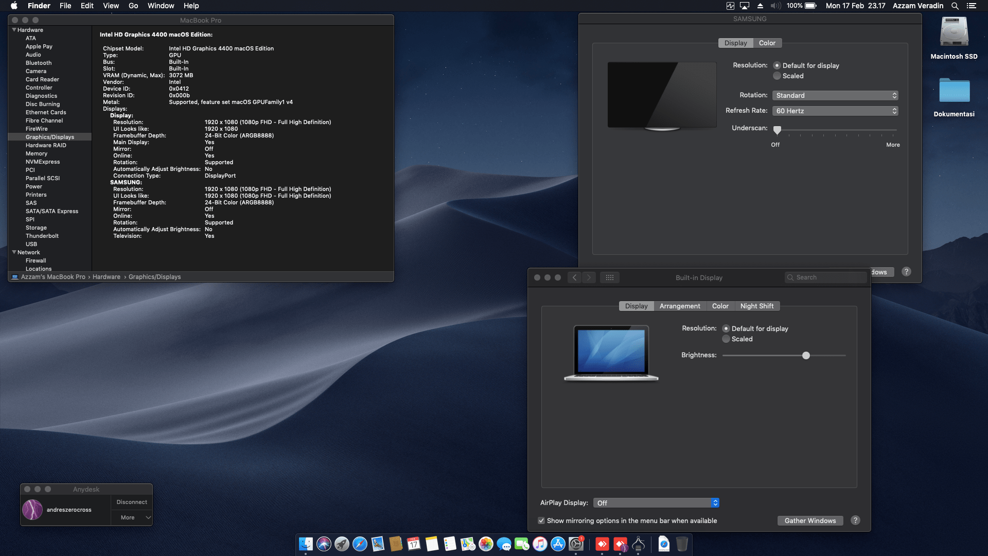Viewport: 988px width, 556px height.
Task: Open the Rotation dropdown set to Standard
Action: (835, 95)
